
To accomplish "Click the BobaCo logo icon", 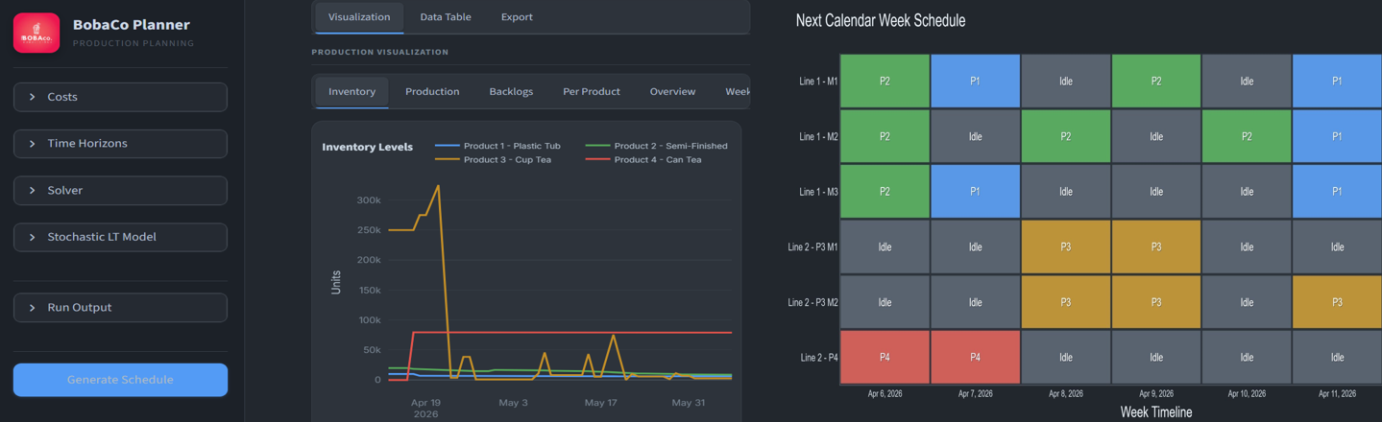I will (x=36, y=33).
